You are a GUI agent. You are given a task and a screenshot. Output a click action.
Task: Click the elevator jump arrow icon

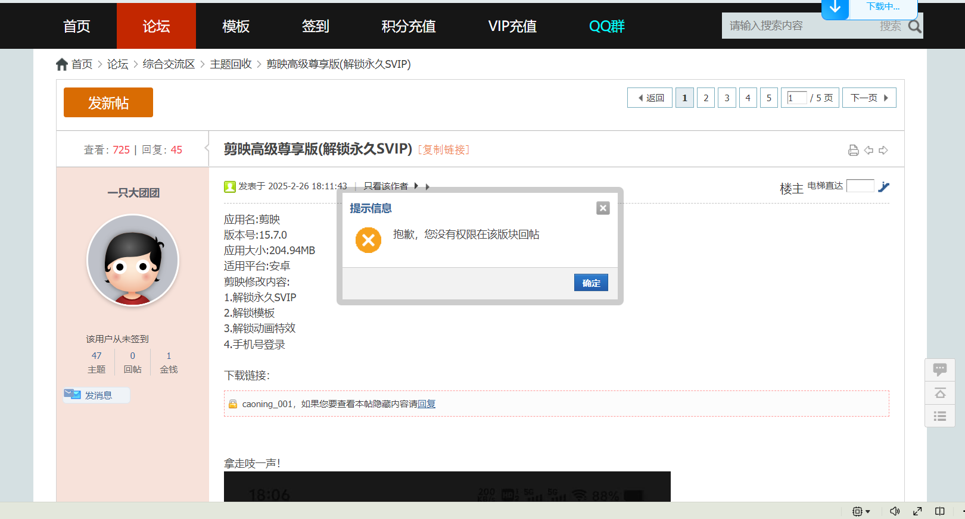point(884,186)
